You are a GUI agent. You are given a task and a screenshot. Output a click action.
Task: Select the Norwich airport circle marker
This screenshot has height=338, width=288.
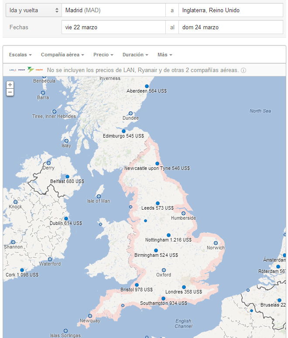click(x=216, y=243)
